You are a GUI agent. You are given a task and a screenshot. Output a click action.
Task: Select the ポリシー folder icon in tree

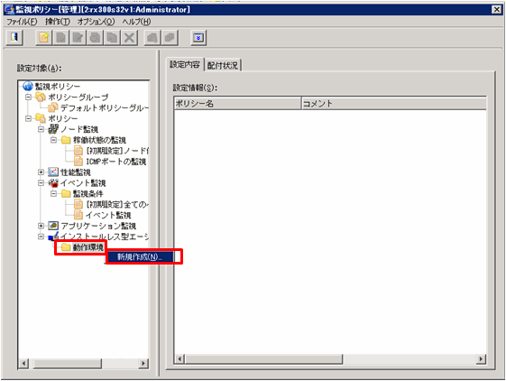tap(41, 118)
